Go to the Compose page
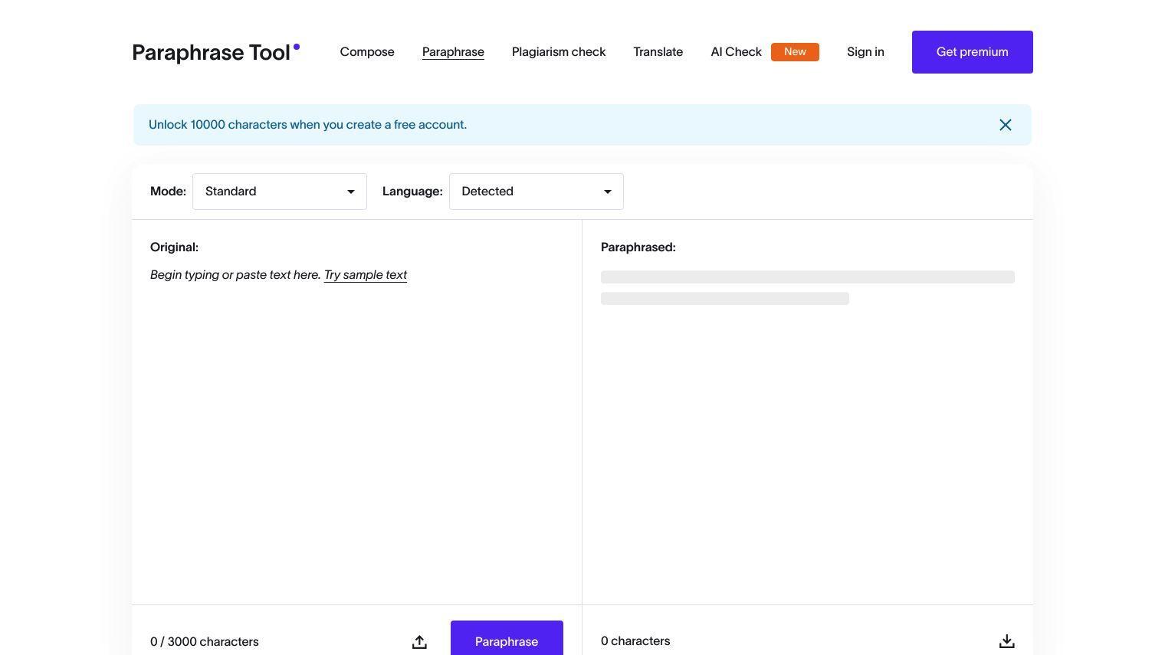Image resolution: width=1165 pixels, height=655 pixels. tap(367, 52)
